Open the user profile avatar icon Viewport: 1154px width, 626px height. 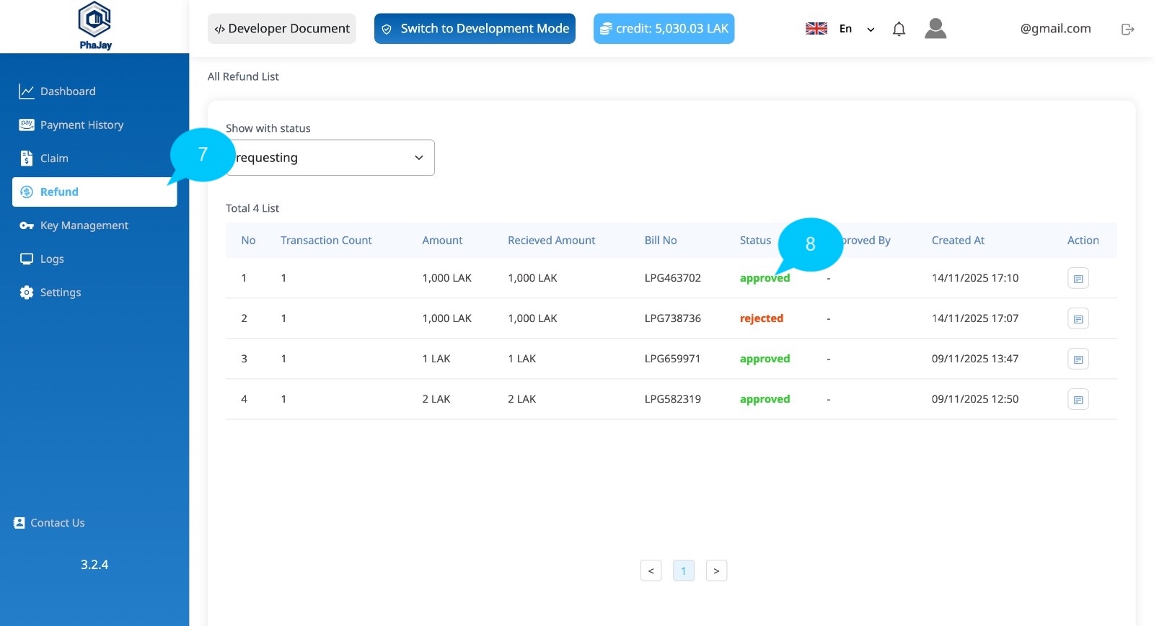click(x=935, y=29)
